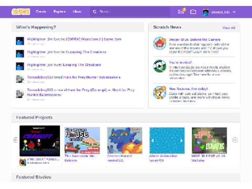Open Water Animation project title
Image resolution: width=252 pixels, height=189 pixels.
(163, 156)
